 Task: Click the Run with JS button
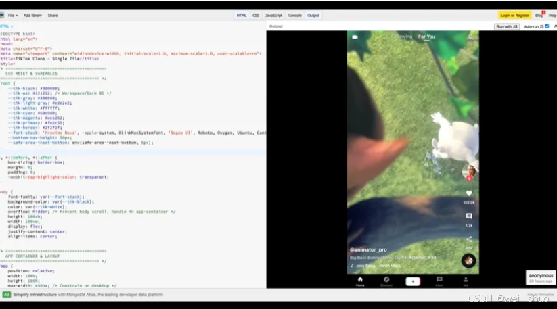click(506, 26)
